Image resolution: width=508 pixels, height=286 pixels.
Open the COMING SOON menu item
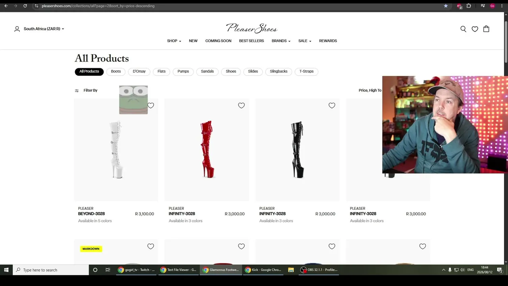tap(218, 41)
